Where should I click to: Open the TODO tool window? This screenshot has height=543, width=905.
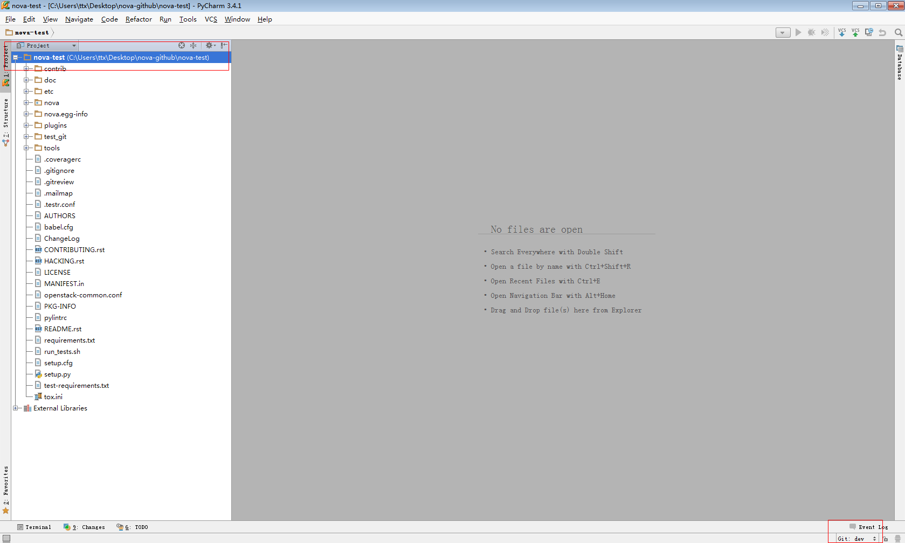pos(132,527)
